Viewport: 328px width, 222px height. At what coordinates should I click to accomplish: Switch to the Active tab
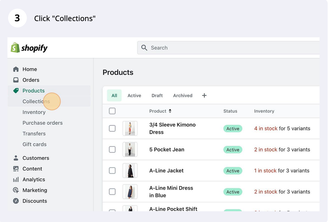134,95
